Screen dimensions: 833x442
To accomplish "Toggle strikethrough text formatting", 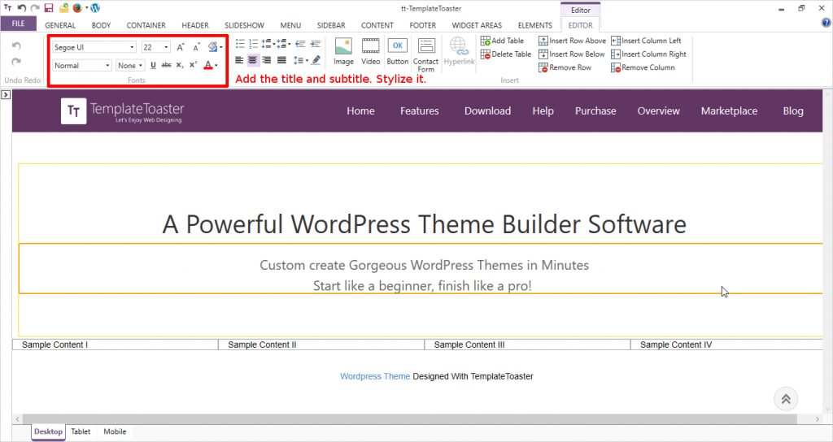I will pyautogui.click(x=166, y=65).
